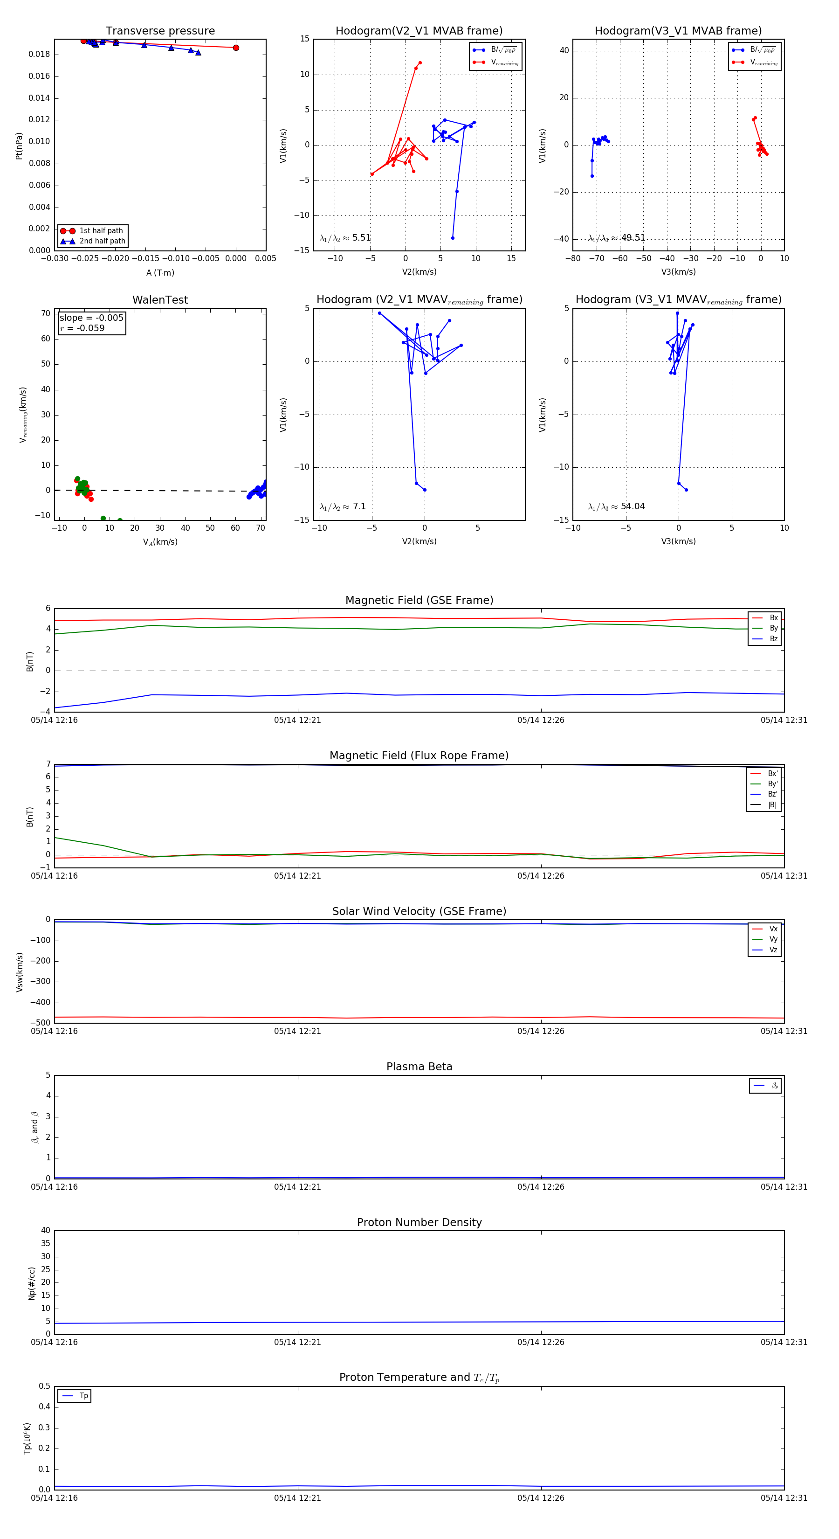The width and height of the screenshot is (839, 1539).
Task: Click "V3(km/s)" axis label under V3_V1 MVAB hodogram
Action: coord(678,272)
